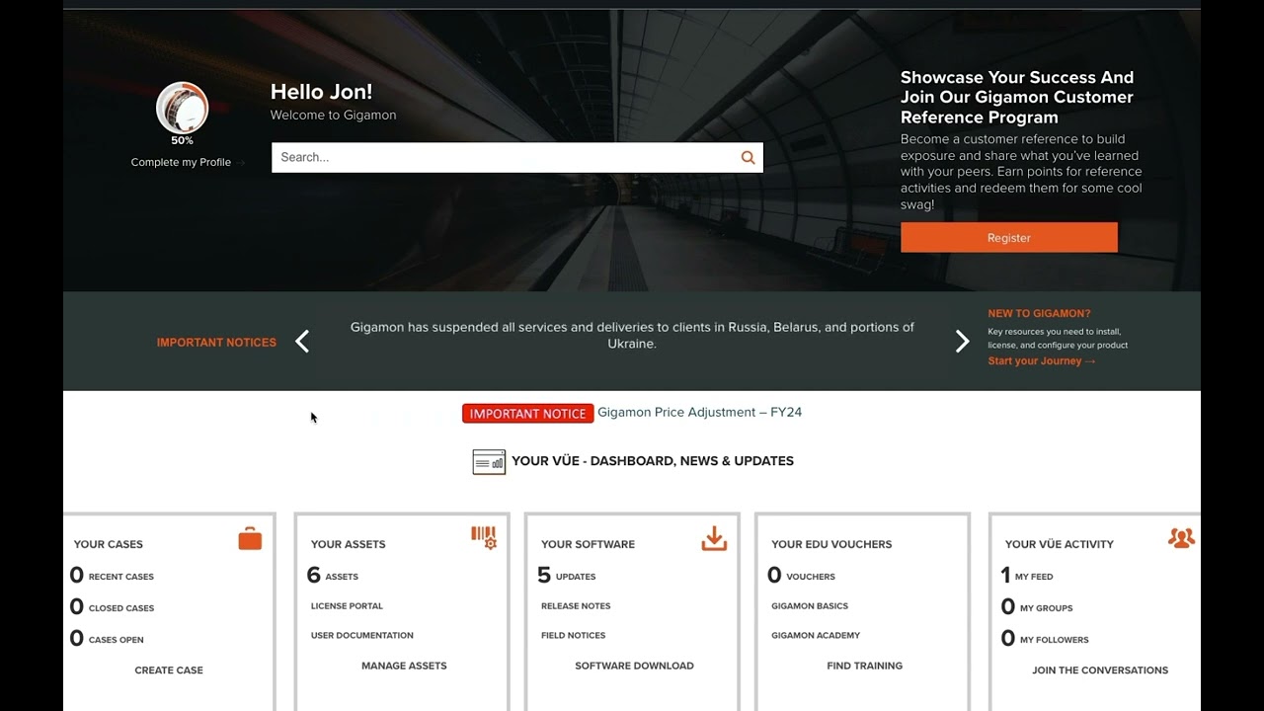The height and width of the screenshot is (711, 1264).
Task: Click the 50% profile completion text
Action: click(182, 141)
